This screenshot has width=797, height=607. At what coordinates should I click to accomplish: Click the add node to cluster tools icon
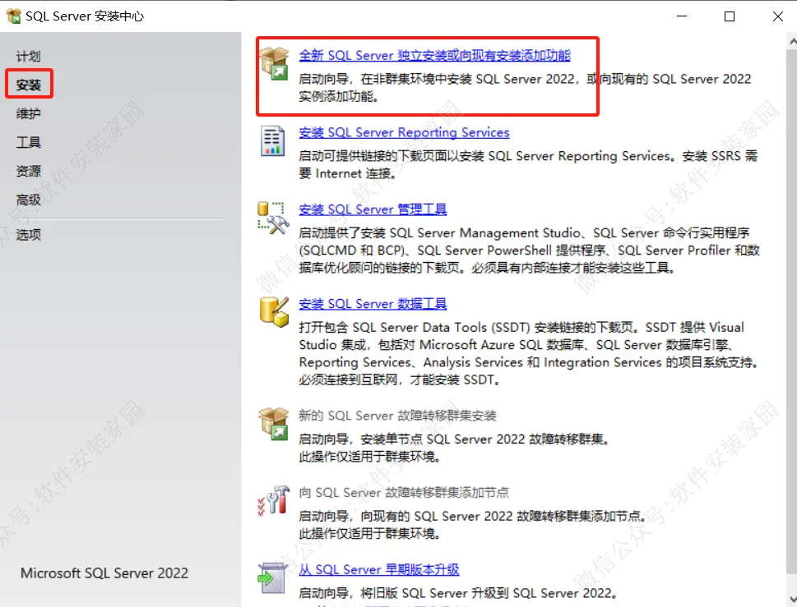click(273, 500)
